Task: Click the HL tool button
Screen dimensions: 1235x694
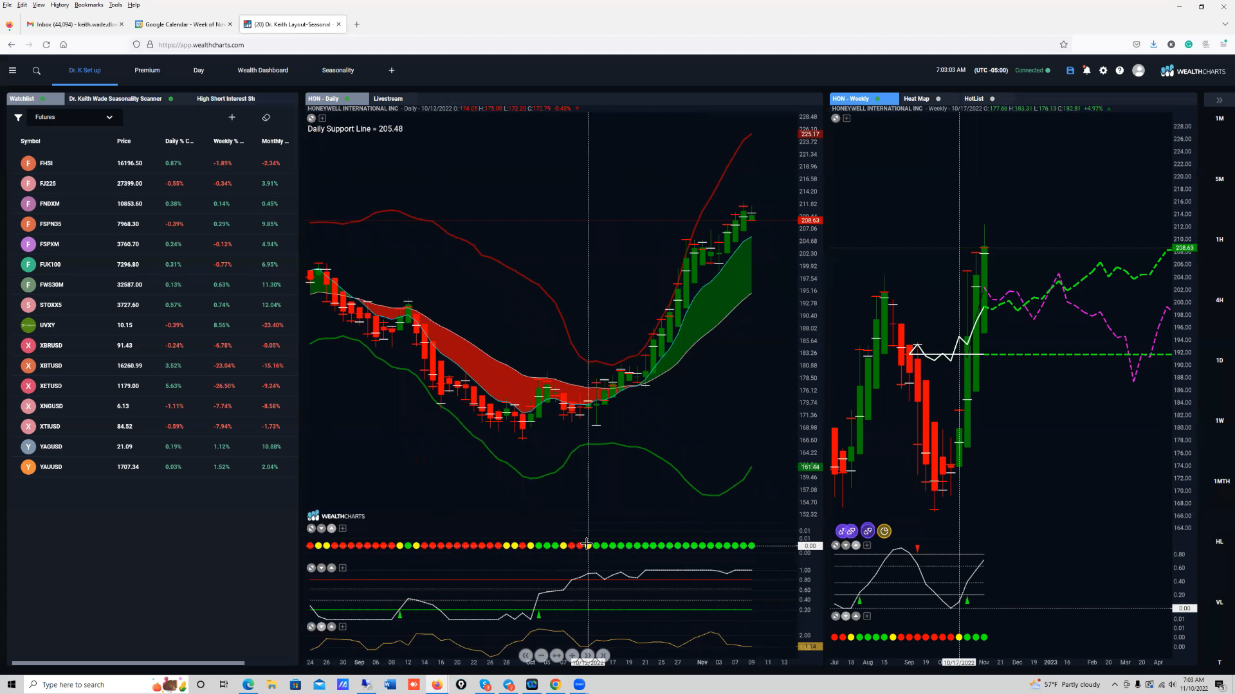Action: coord(1220,542)
